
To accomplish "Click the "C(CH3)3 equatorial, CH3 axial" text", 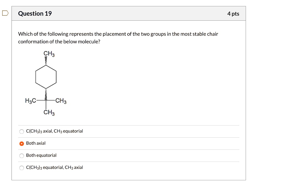I will 54,167.
